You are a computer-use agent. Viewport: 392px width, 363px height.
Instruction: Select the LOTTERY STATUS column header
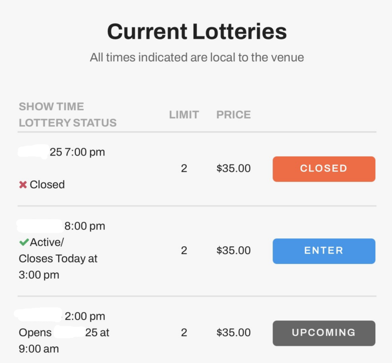point(68,123)
